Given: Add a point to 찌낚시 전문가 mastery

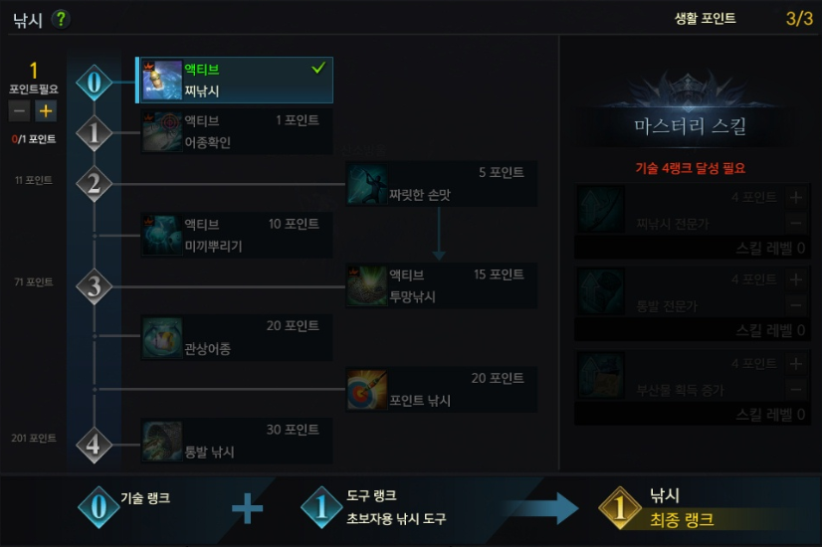Looking at the screenshot, I should click(796, 198).
